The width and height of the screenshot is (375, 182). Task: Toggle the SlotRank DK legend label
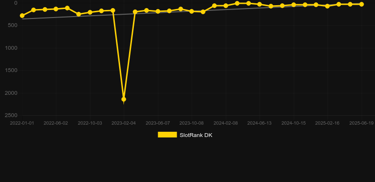pos(196,135)
